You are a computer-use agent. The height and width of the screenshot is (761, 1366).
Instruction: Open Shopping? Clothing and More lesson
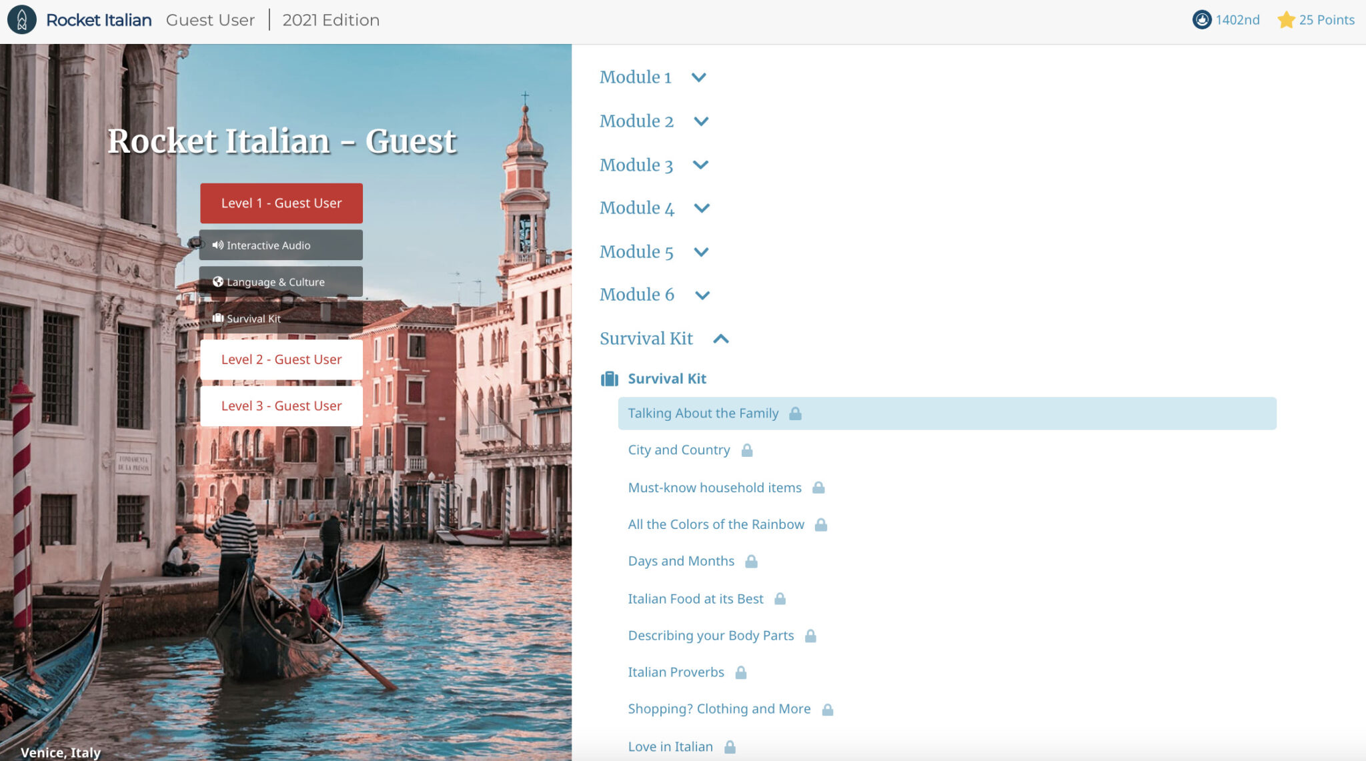click(719, 709)
